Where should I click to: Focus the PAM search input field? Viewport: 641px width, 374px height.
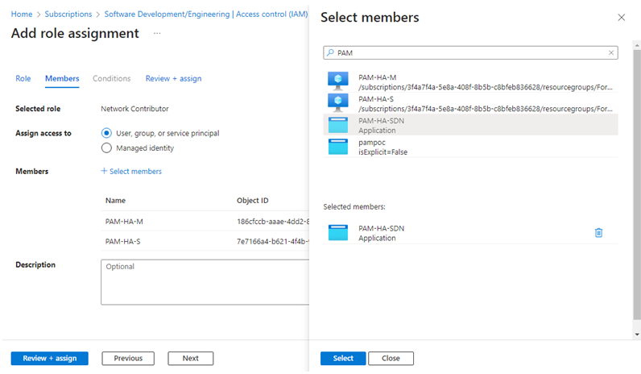470,52
